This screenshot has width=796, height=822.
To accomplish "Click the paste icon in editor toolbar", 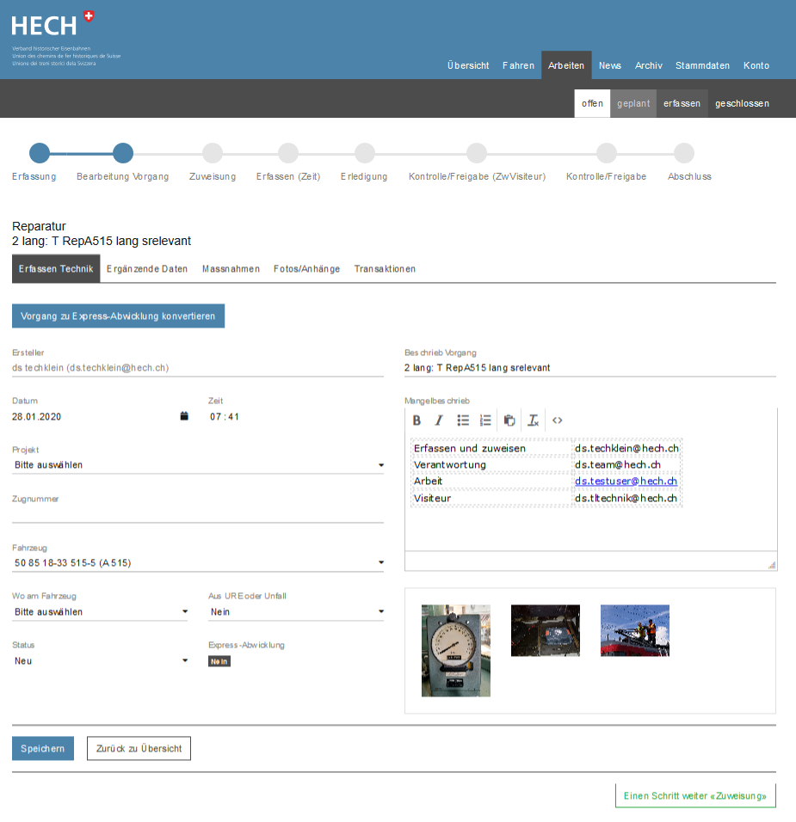I will point(509,420).
